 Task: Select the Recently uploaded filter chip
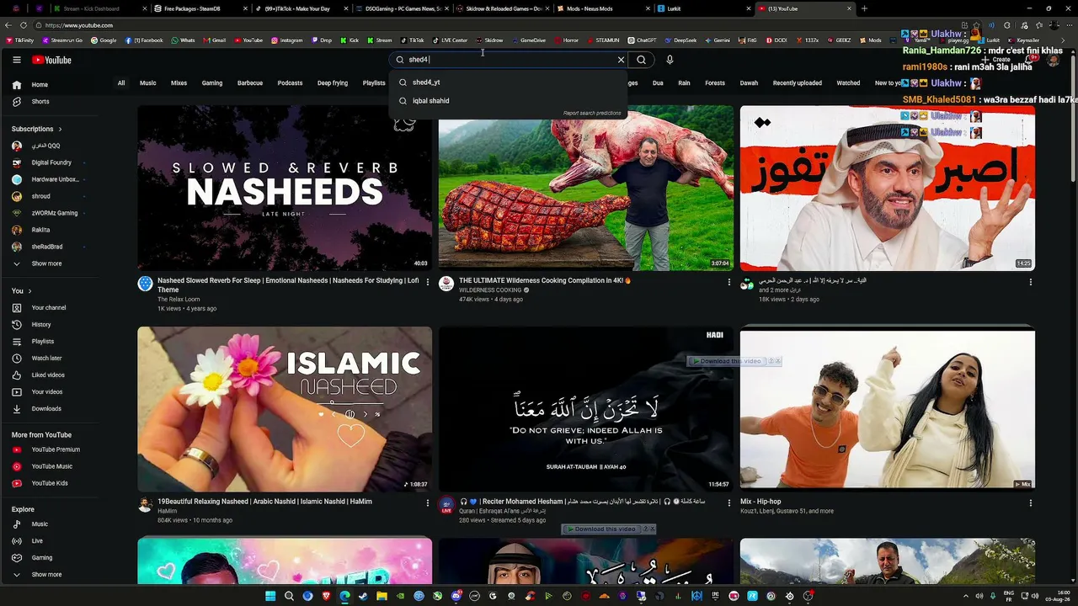click(798, 83)
